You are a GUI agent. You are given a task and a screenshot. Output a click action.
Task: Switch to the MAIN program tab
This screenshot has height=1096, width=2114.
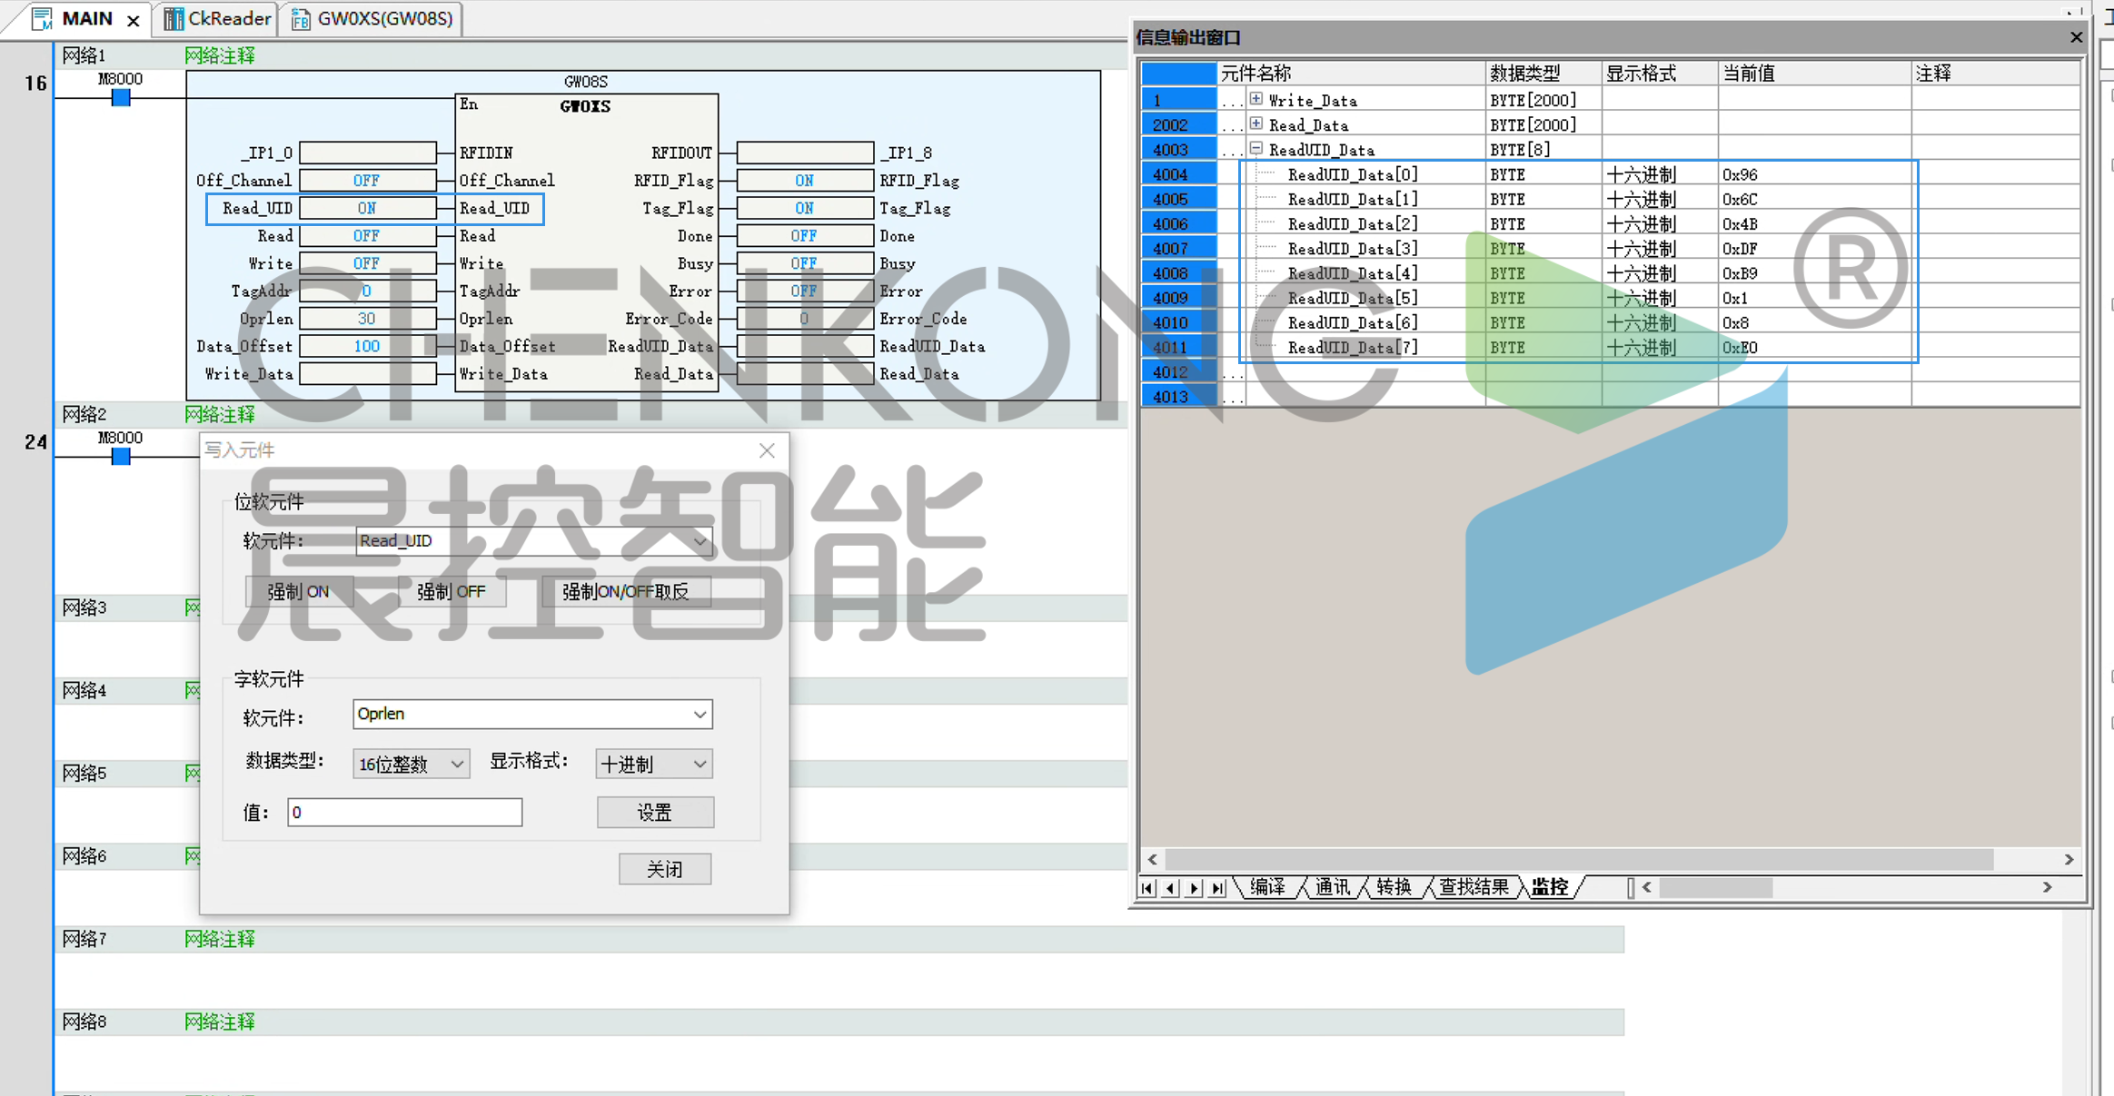click(x=87, y=18)
